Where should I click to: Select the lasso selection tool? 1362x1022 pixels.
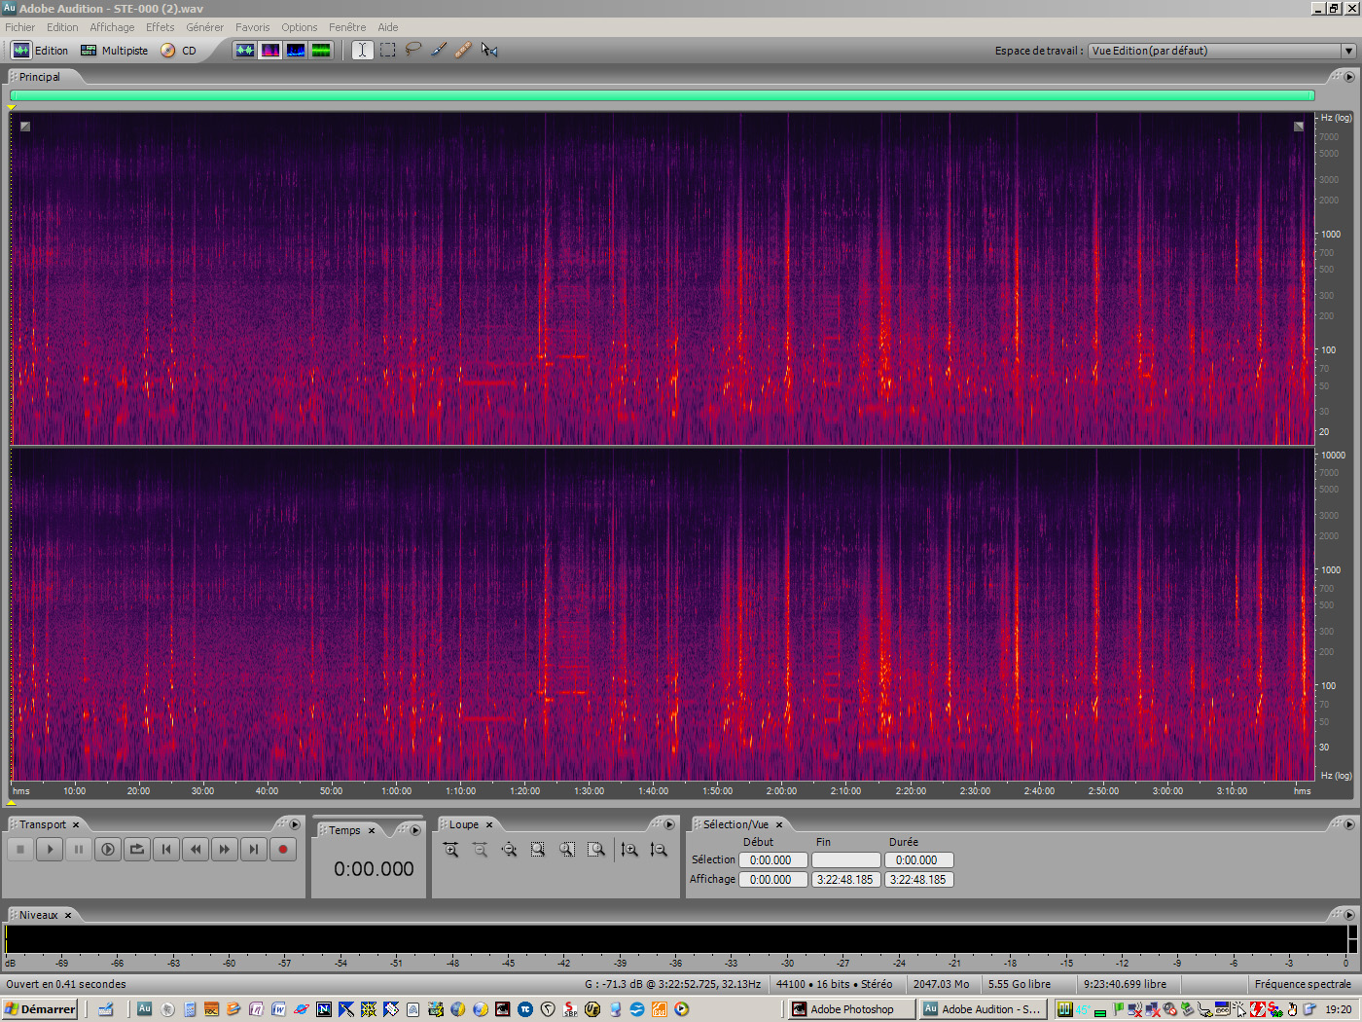(412, 50)
